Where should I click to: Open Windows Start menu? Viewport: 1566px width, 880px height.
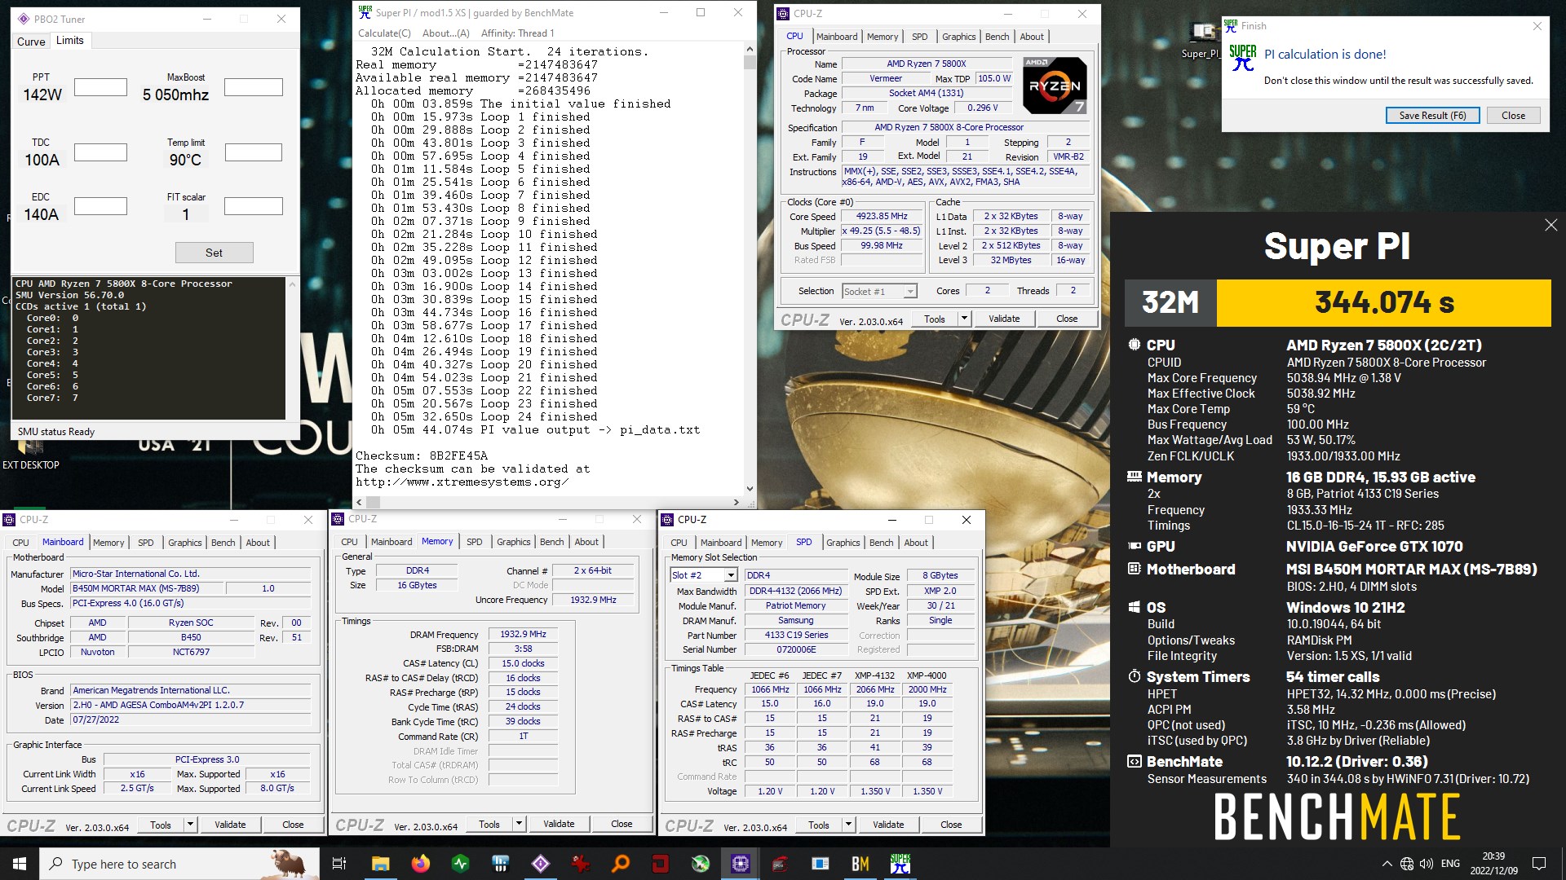point(20,864)
